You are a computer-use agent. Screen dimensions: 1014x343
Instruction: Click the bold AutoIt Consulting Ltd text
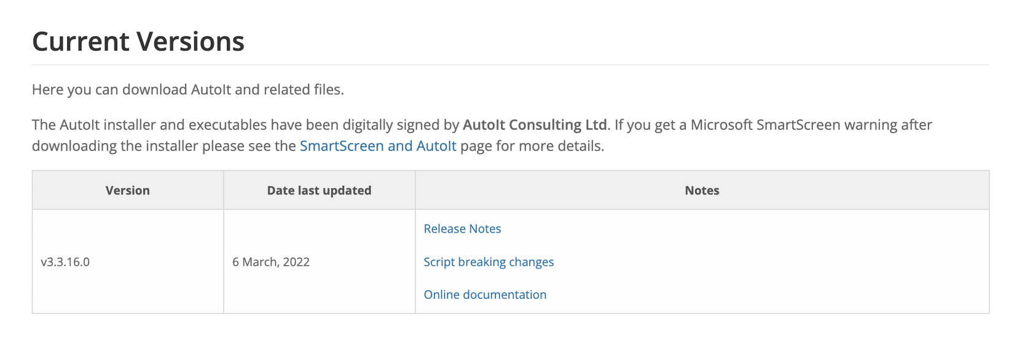535,125
